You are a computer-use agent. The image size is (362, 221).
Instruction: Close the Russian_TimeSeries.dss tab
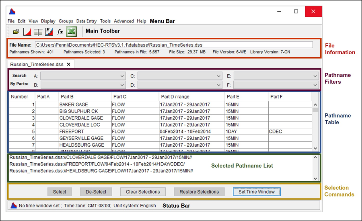pyautogui.click(x=68, y=64)
